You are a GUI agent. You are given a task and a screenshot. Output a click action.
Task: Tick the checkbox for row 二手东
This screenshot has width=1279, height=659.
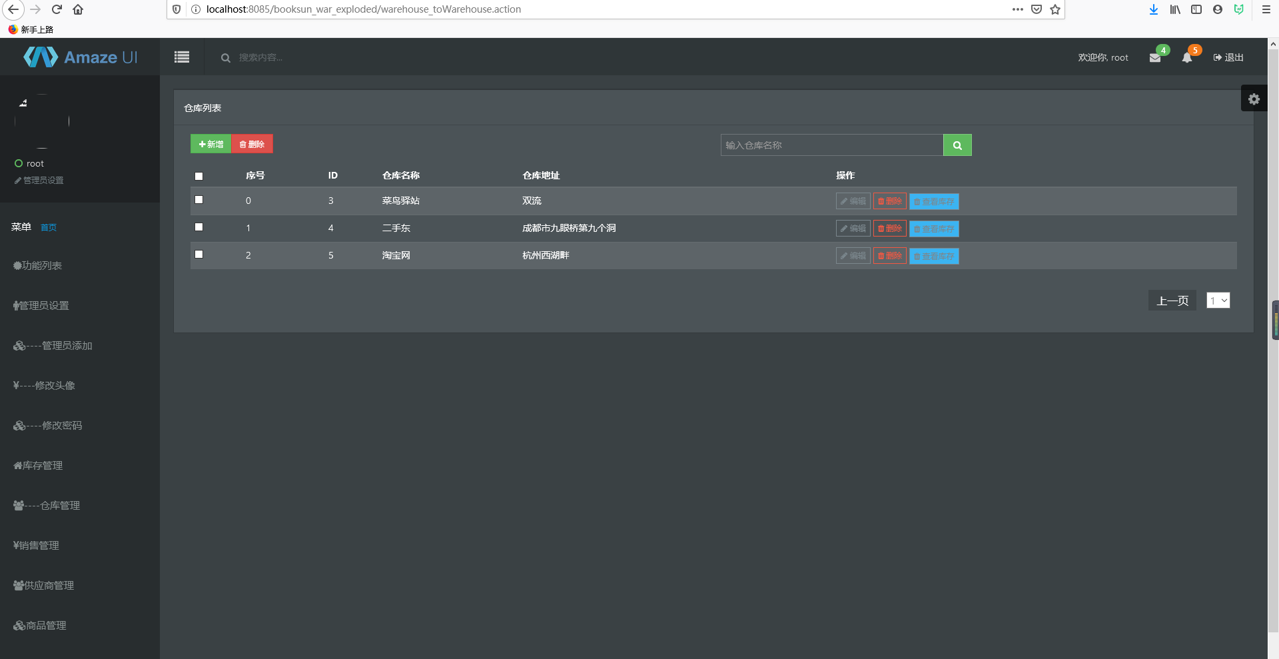(199, 227)
